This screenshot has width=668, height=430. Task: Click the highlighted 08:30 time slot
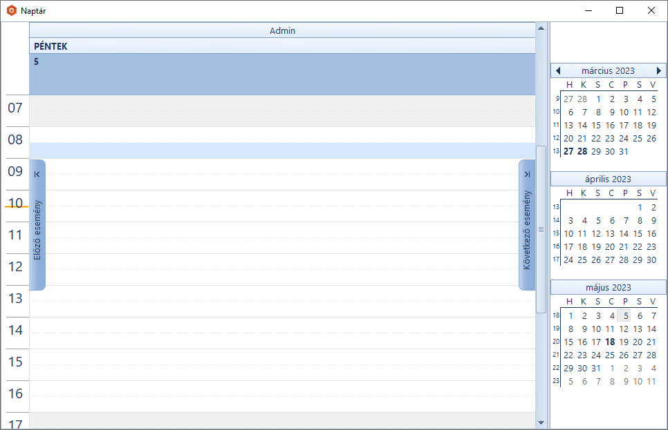pyautogui.click(x=282, y=151)
